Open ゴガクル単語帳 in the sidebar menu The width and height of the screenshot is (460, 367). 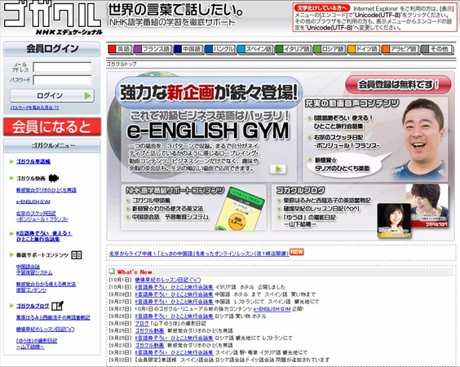coord(33,161)
